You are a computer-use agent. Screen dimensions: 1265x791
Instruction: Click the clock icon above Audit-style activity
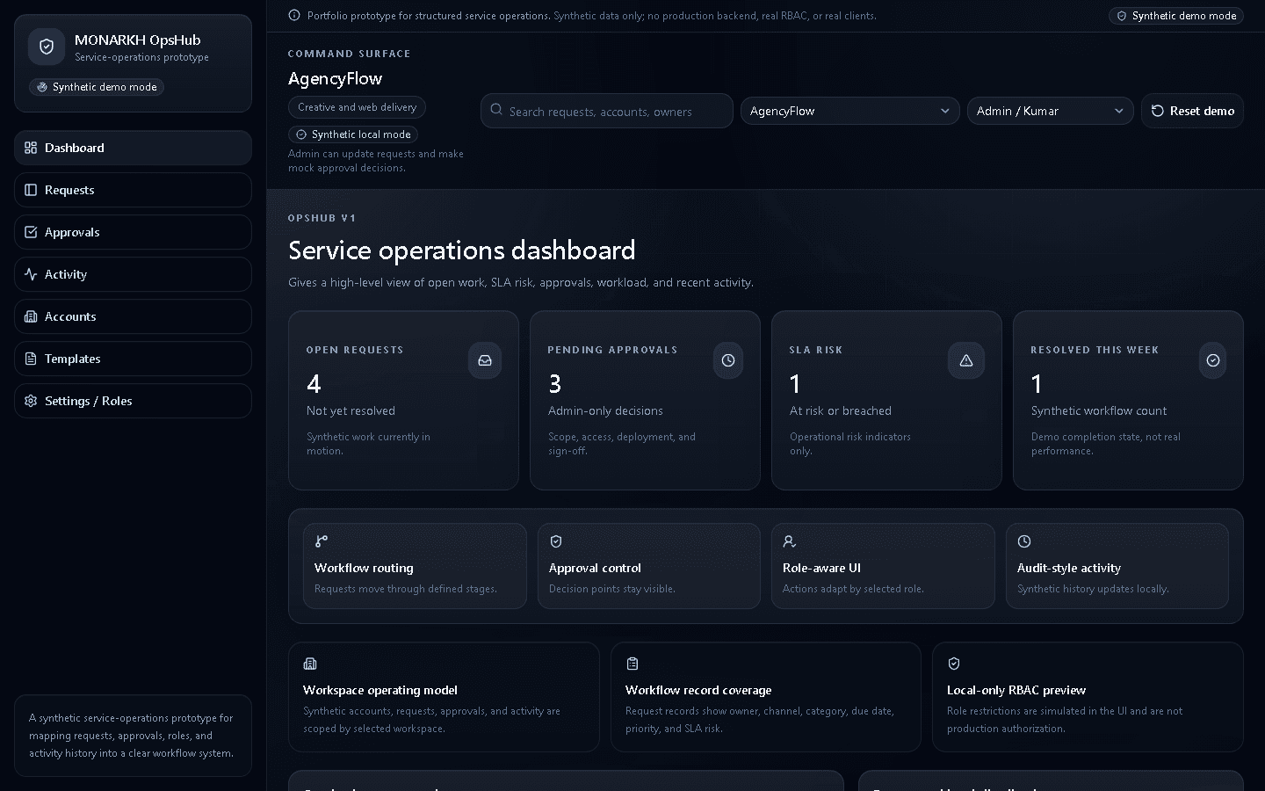point(1024,541)
